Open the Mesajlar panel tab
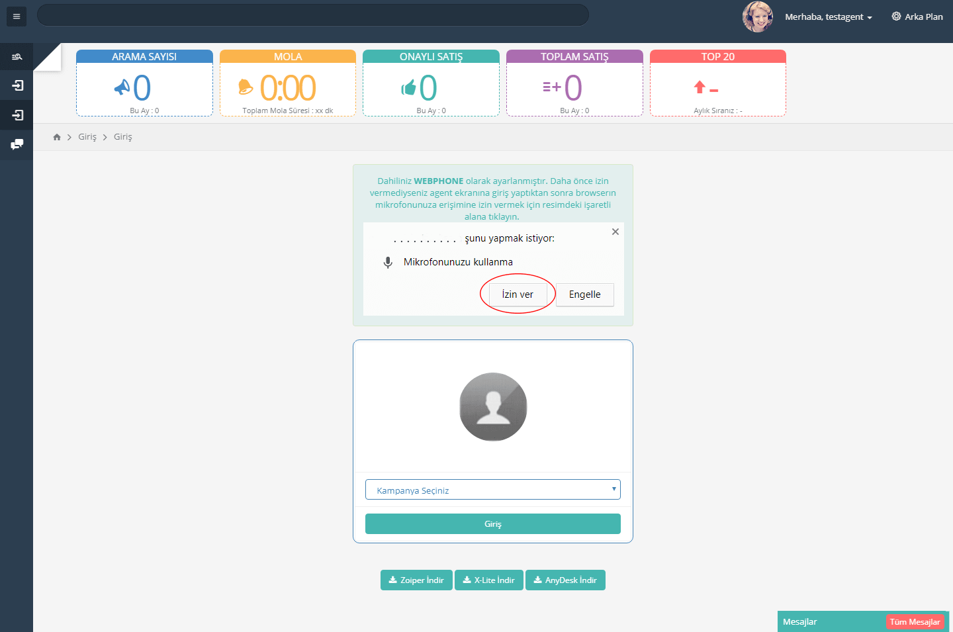The width and height of the screenshot is (953, 632). point(800,621)
